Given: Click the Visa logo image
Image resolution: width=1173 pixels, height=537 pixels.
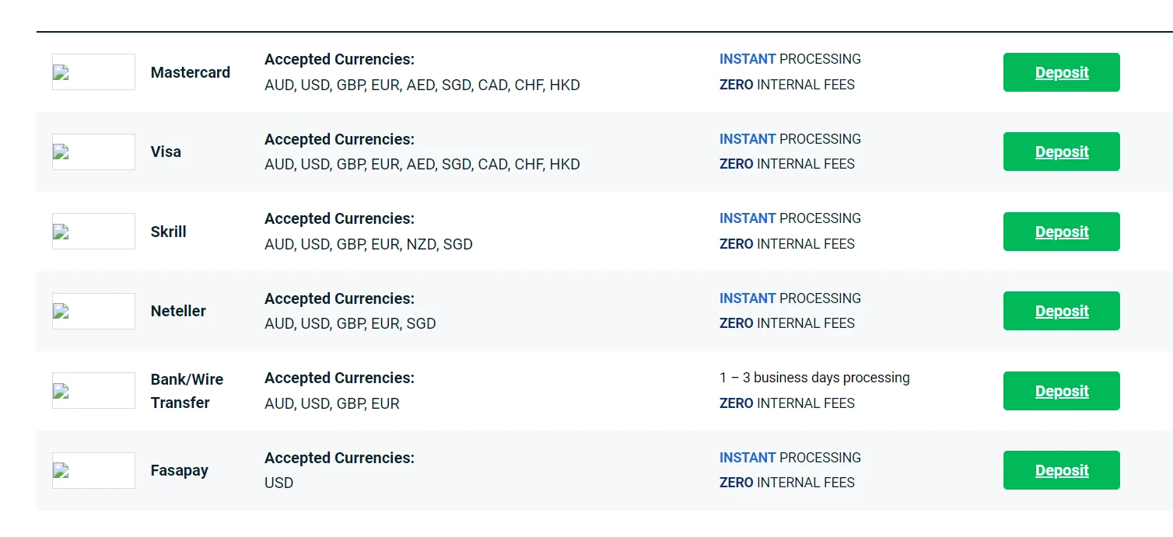Looking at the screenshot, I should click(93, 152).
